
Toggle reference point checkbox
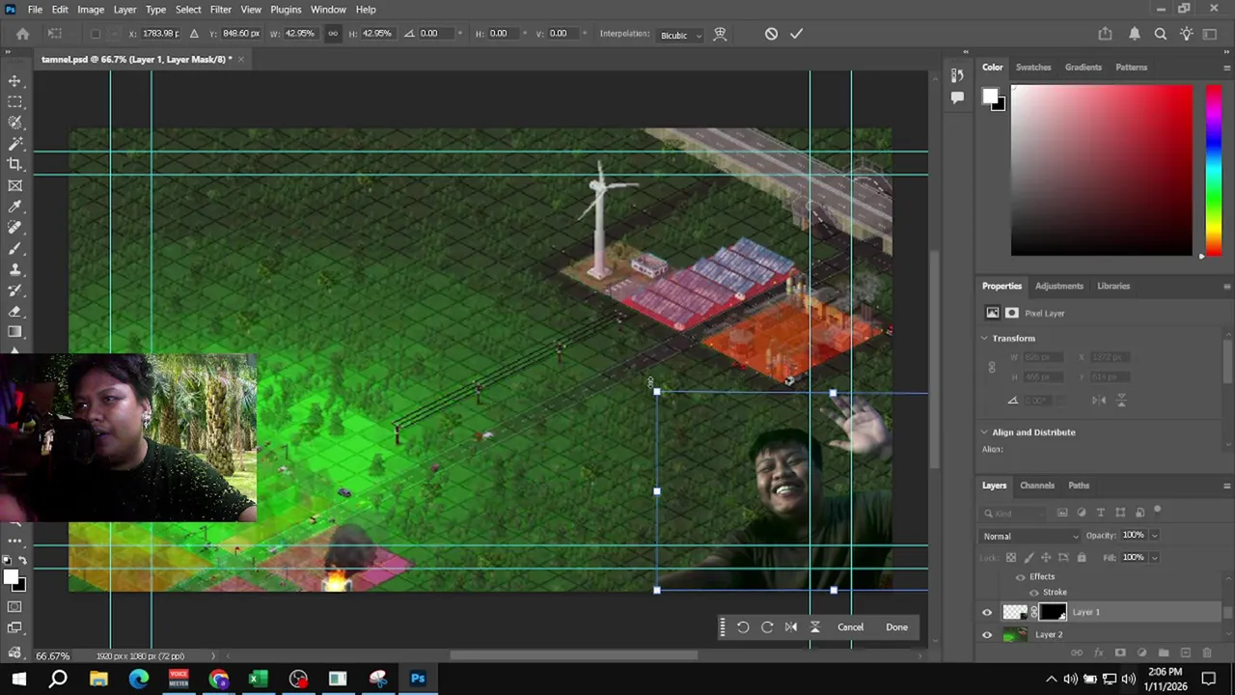[95, 34]
